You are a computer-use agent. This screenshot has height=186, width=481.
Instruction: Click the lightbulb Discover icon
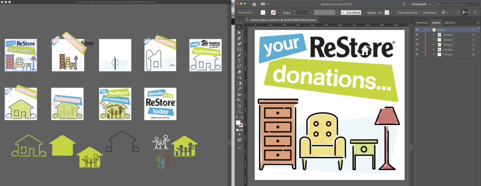[x=404, y=4]
